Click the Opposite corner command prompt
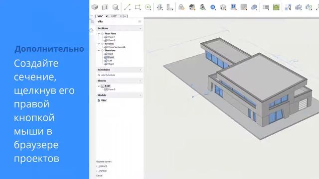This screenshot has height=179, width=319. point(104,162)
